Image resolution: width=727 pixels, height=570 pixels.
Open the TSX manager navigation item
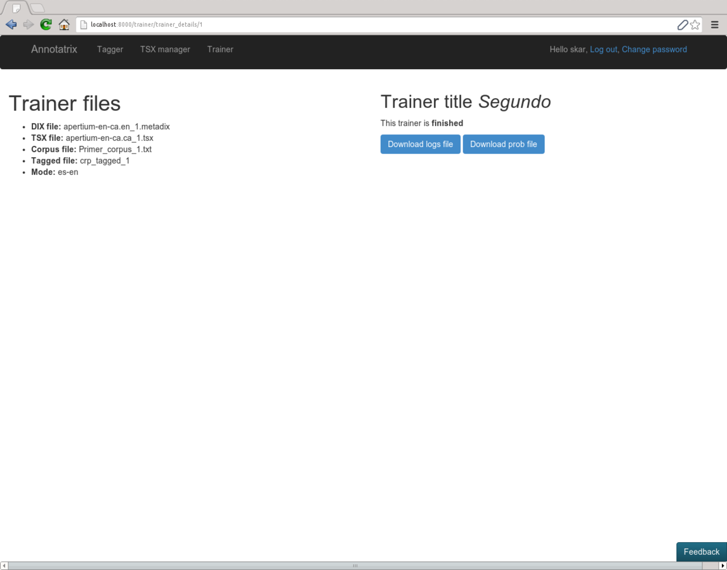point(165,49)
